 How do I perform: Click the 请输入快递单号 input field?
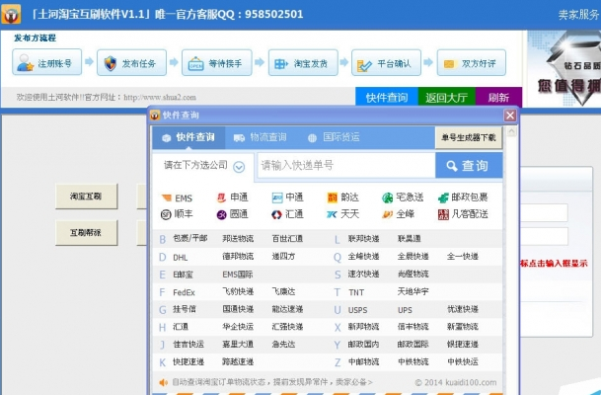pyautogui.click(x=346, y=166)
